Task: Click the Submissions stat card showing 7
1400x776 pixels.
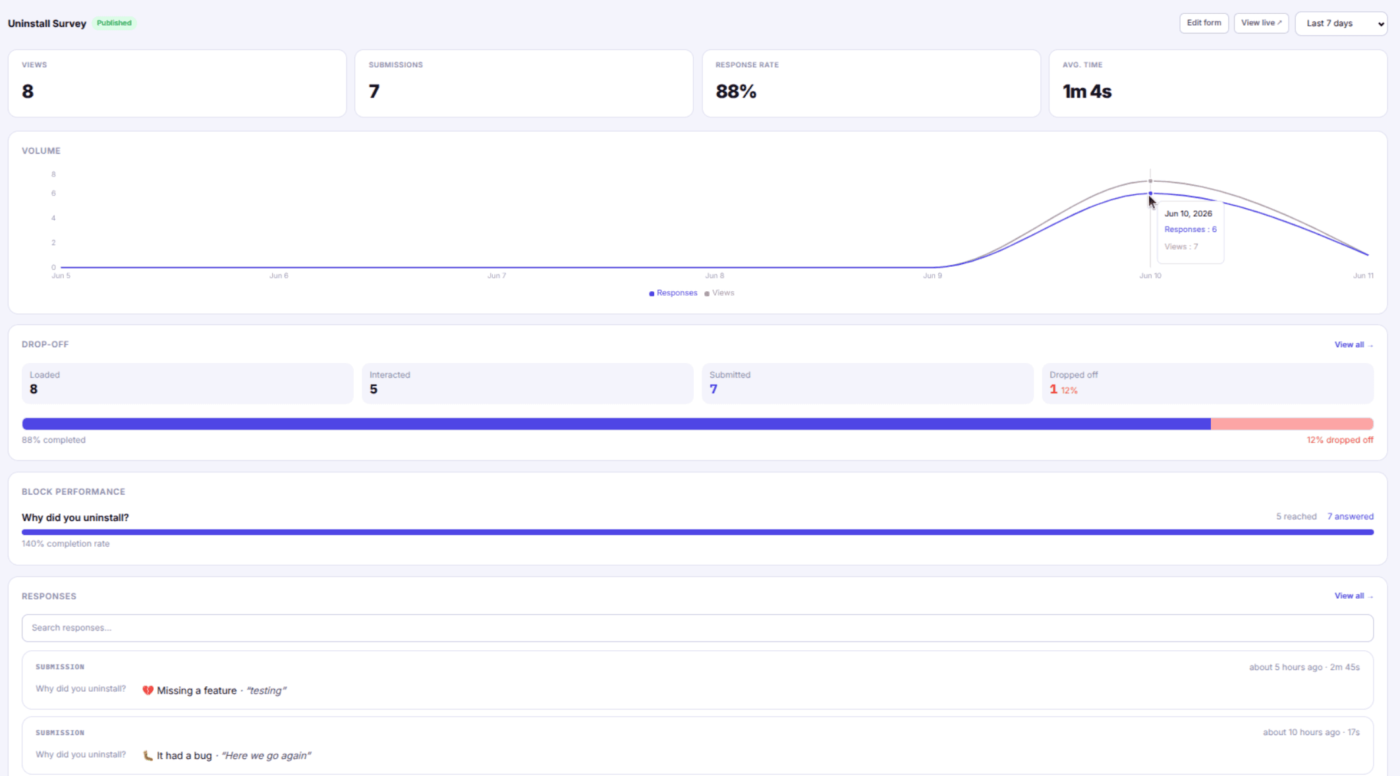Action: pyautogui.click(x=524, y=84)
